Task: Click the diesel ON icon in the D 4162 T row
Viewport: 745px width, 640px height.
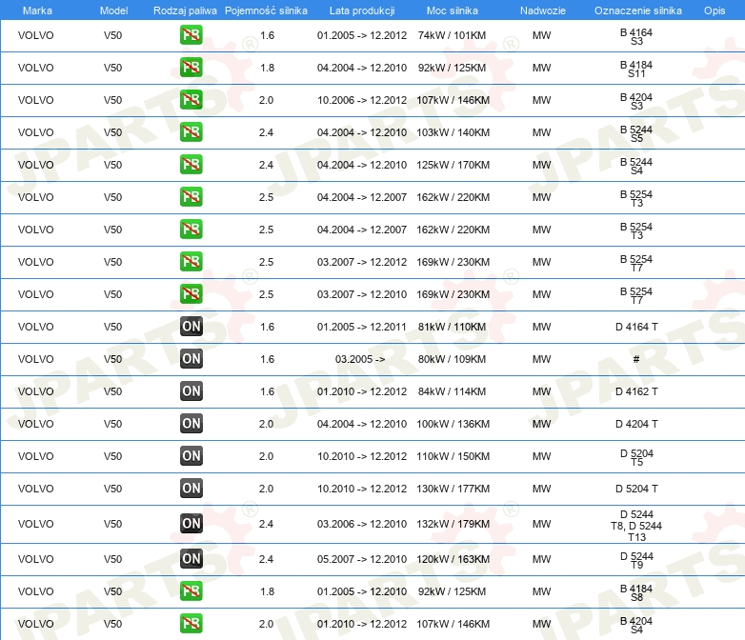Action: (191, 391)
